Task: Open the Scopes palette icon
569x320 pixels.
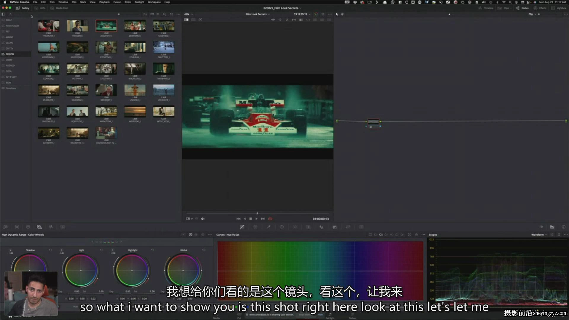Action: (552, 227)
